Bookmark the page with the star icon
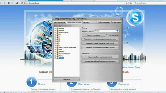166x93 pixels. (127, 3)
